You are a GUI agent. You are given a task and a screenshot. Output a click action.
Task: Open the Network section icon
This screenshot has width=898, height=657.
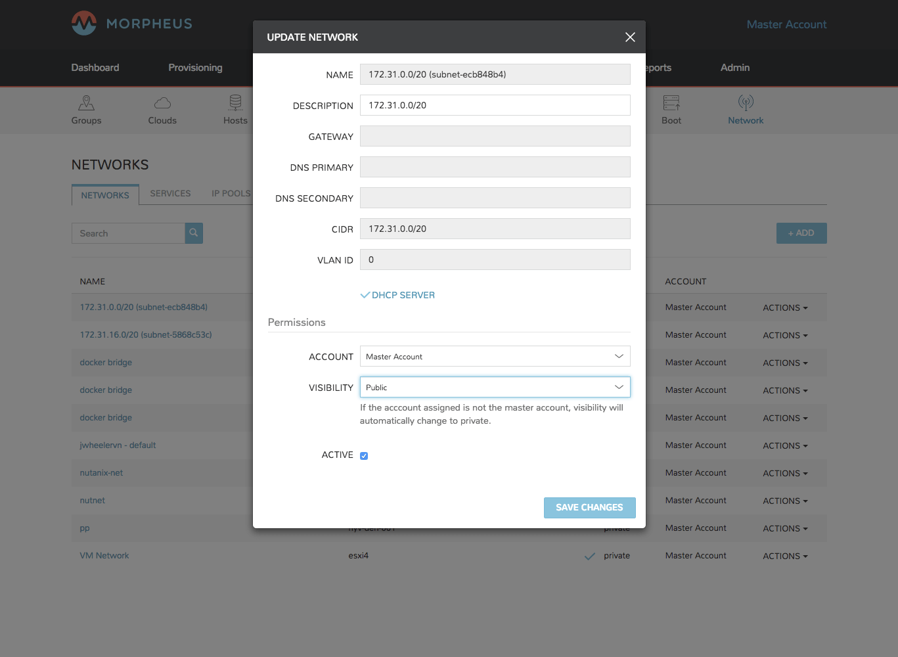(746, 103)
